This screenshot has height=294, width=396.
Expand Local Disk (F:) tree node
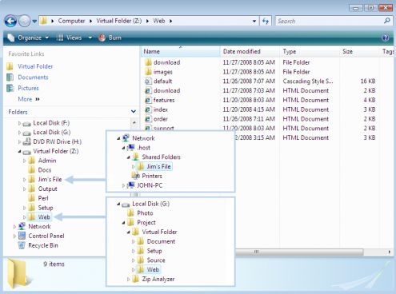[x=19, y=123]
